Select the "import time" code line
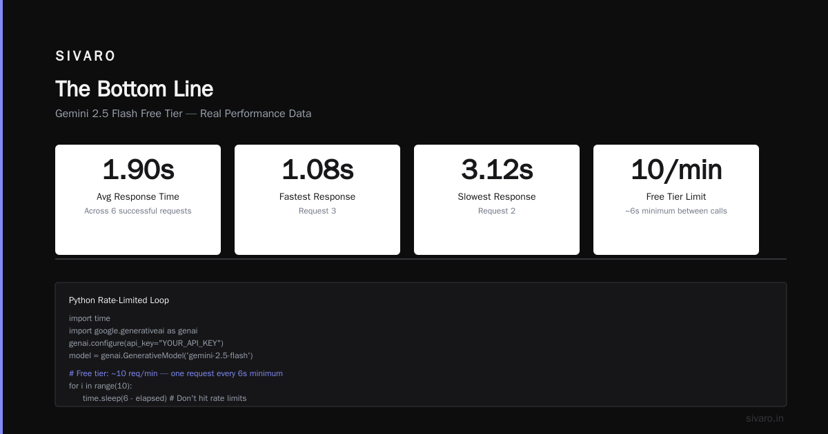This screenshot has width=828, height=434. tap(90, 318)
